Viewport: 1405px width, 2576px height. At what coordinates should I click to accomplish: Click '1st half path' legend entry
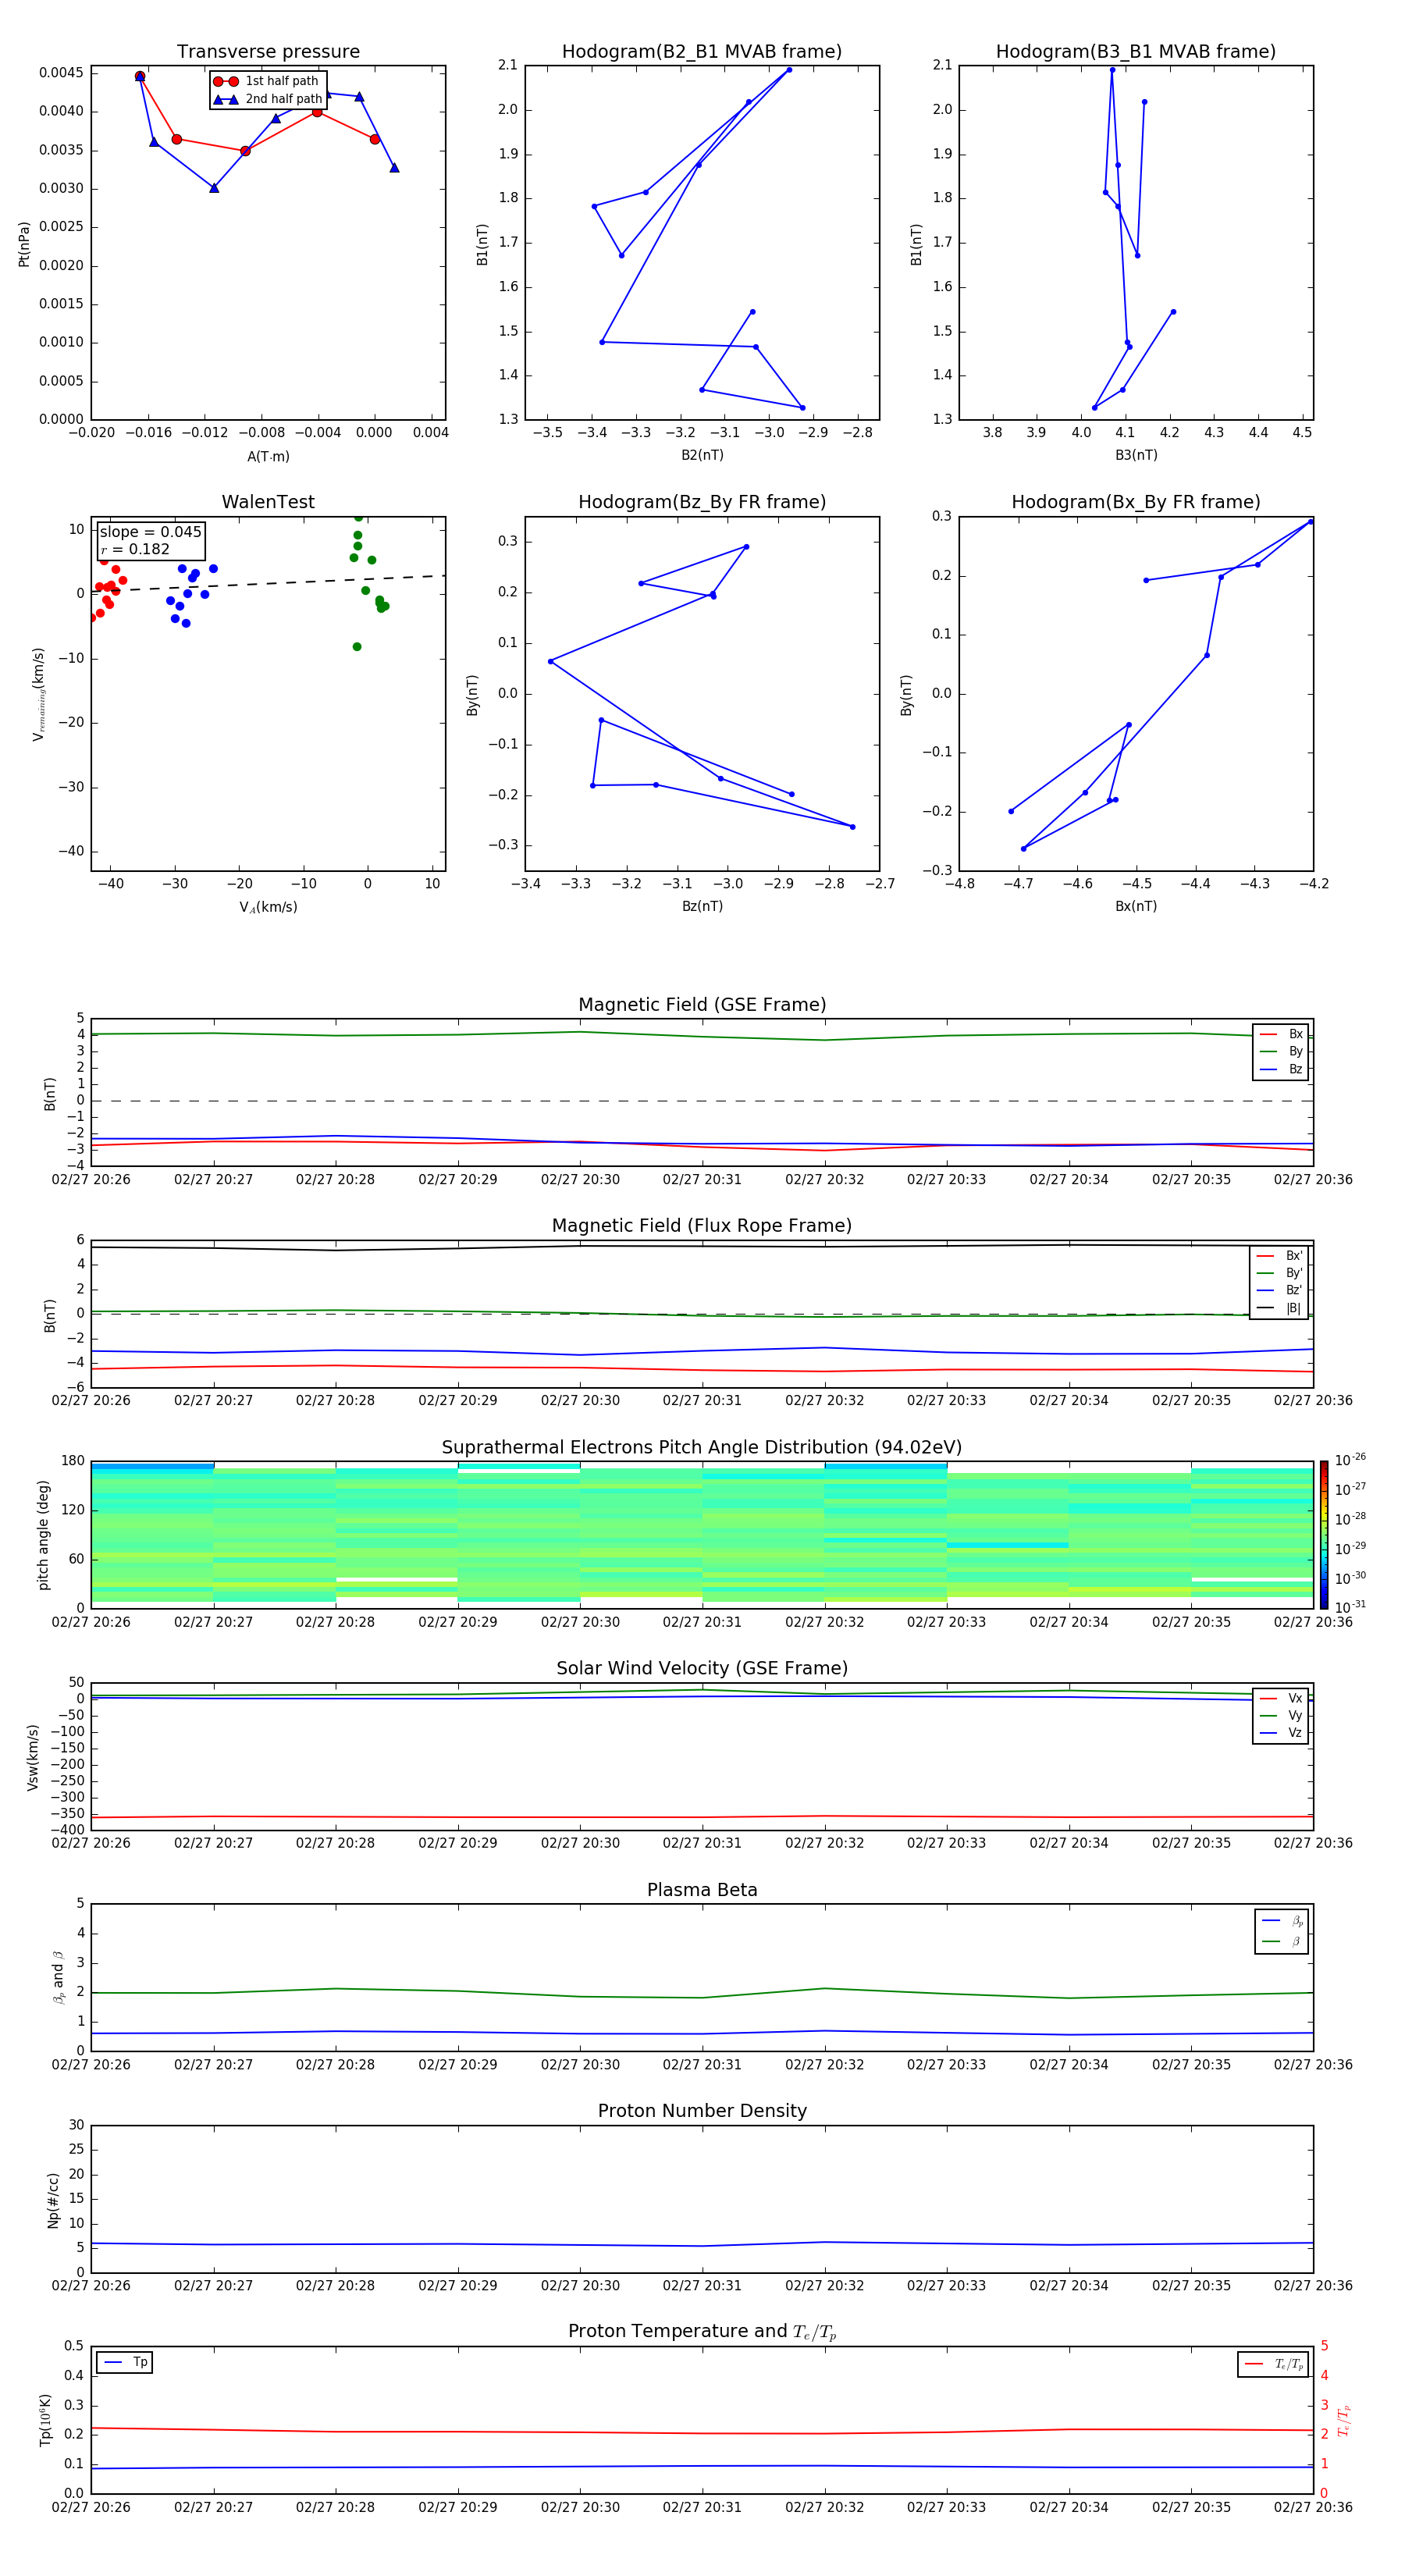point(266,81)
